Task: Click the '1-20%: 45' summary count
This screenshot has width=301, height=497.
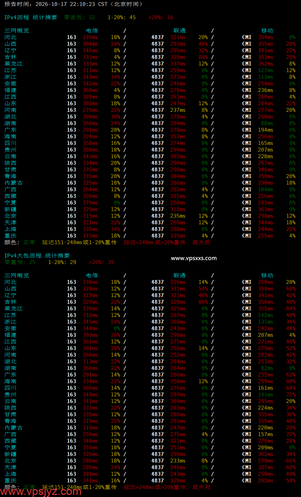Action: [121, 17]
